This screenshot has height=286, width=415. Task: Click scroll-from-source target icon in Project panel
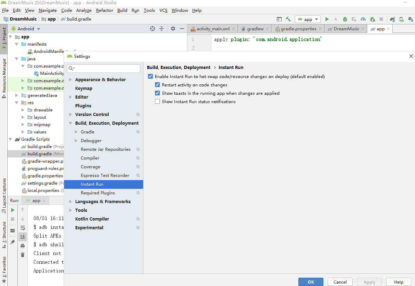point(152,29)
